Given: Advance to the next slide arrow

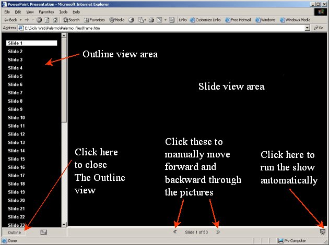Looking at the screenshot, I should pyautogui.click(x=218, y=232).
